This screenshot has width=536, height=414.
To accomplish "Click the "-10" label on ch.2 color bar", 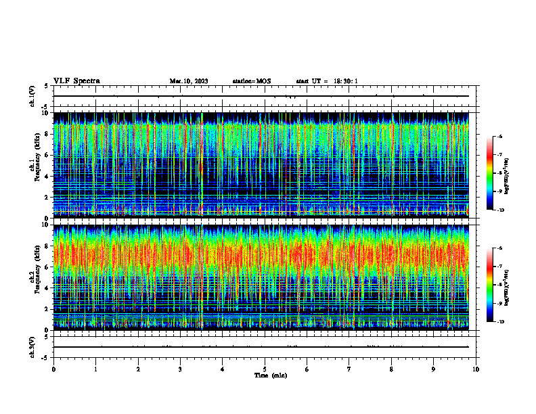I will pyautogui.click(x=501, y=322).
